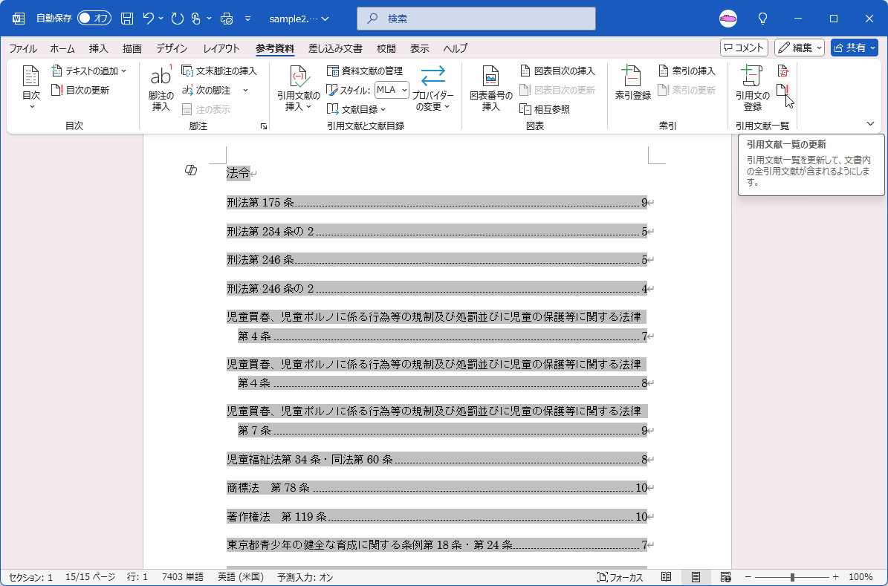Click inside the 検索 search box
Viewport: 888px width, 586px height.
point(476,17)
